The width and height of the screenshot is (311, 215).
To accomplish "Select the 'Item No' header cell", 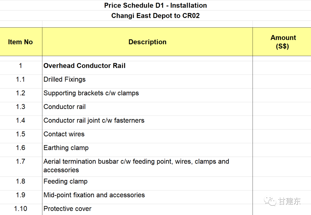I will coord(21,42).
